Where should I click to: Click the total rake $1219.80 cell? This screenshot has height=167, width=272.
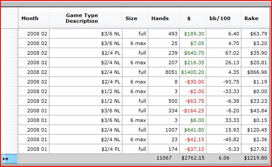255,158
